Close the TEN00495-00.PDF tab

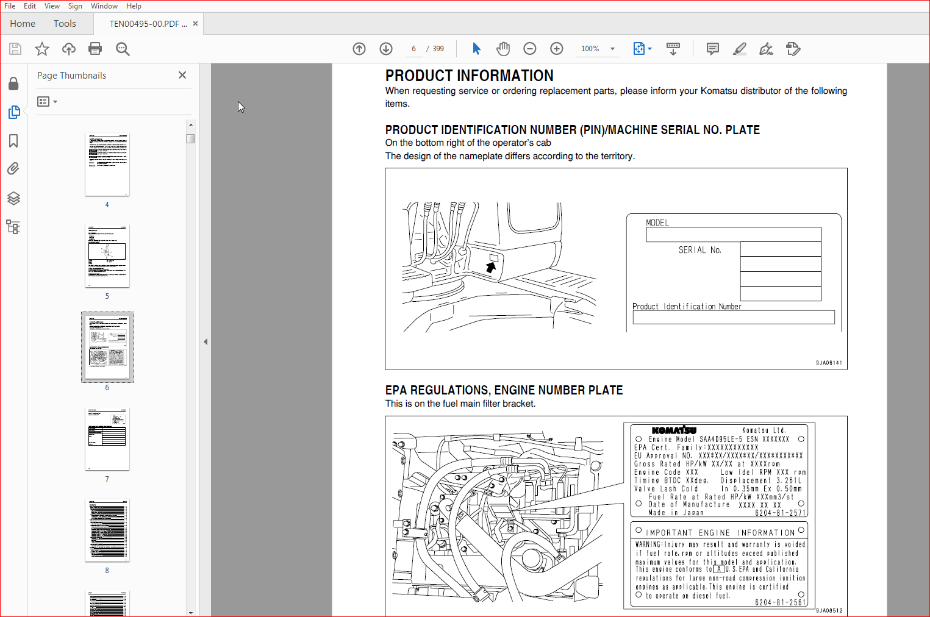tap(196, 24)
